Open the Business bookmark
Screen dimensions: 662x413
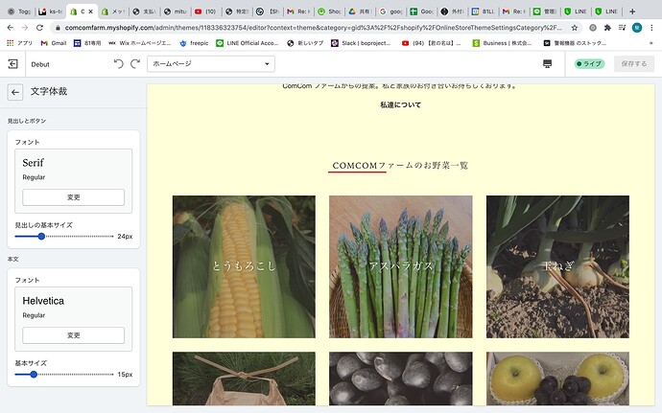[502, 43]
